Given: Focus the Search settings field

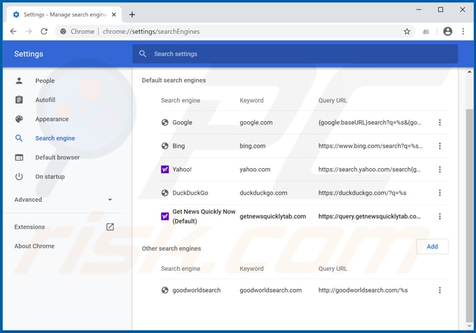Looking at the screenshot, I should coord(295,54).
